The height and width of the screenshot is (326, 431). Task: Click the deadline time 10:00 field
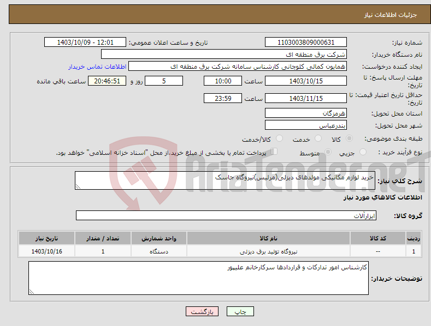223,81
